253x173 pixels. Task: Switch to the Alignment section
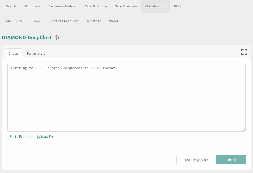coord(33,6)
